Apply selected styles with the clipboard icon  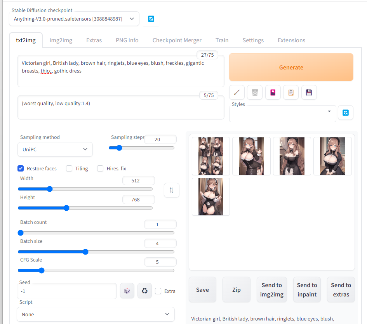(291, 92)
